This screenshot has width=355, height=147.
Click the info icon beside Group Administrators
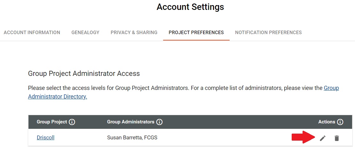[159, 122]
